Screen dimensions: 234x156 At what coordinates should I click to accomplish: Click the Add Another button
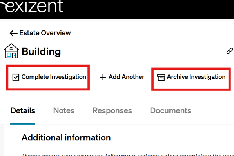point(122,77)
